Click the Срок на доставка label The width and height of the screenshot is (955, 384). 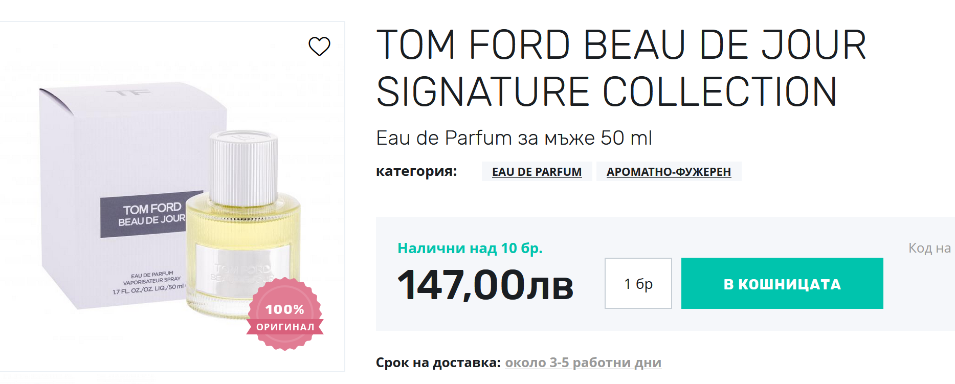coord(438,363)
